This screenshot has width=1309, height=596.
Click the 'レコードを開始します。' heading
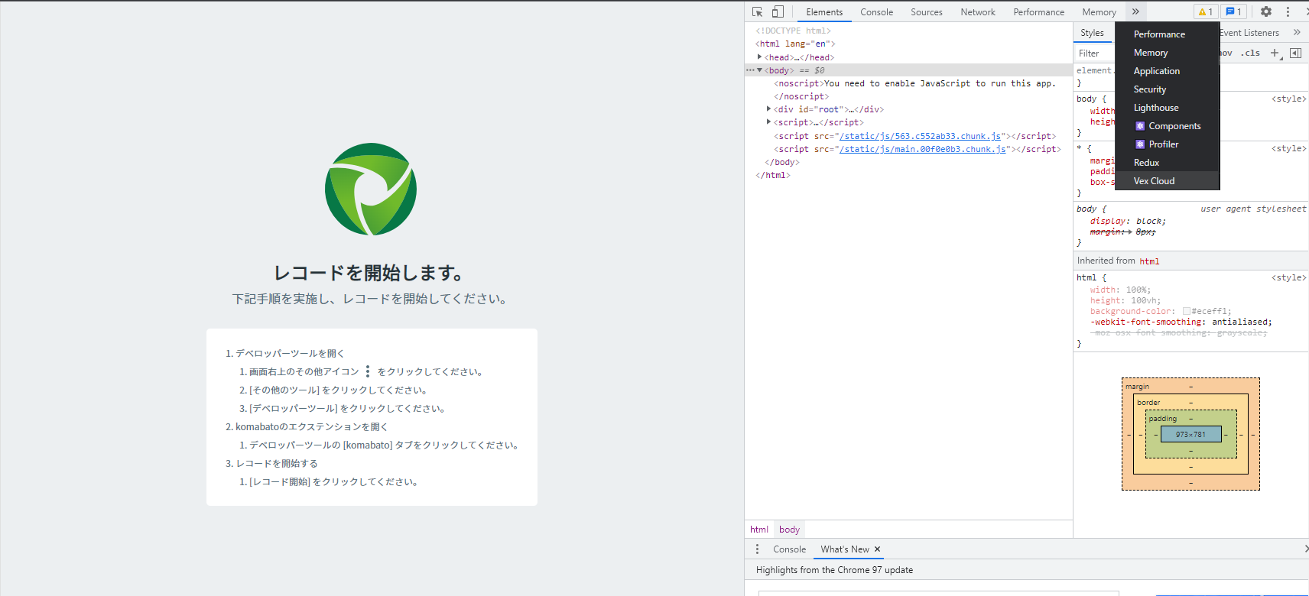tap(371, 273)
